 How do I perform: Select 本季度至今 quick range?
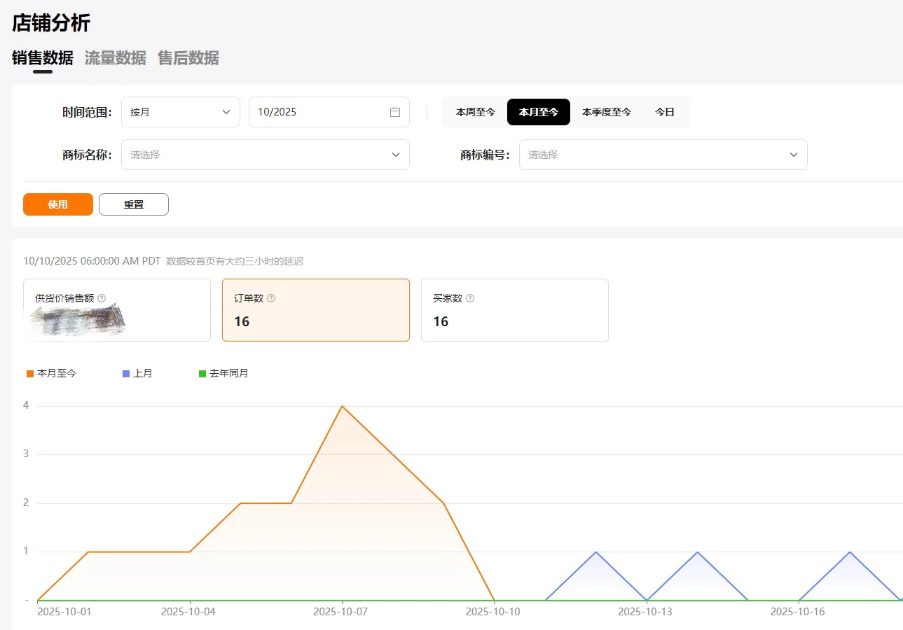[607, 112]
